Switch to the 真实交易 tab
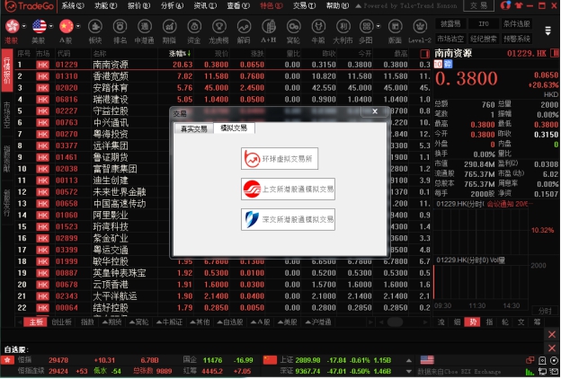The height and width of the screenshot is (379, 561). pos(193,128)
